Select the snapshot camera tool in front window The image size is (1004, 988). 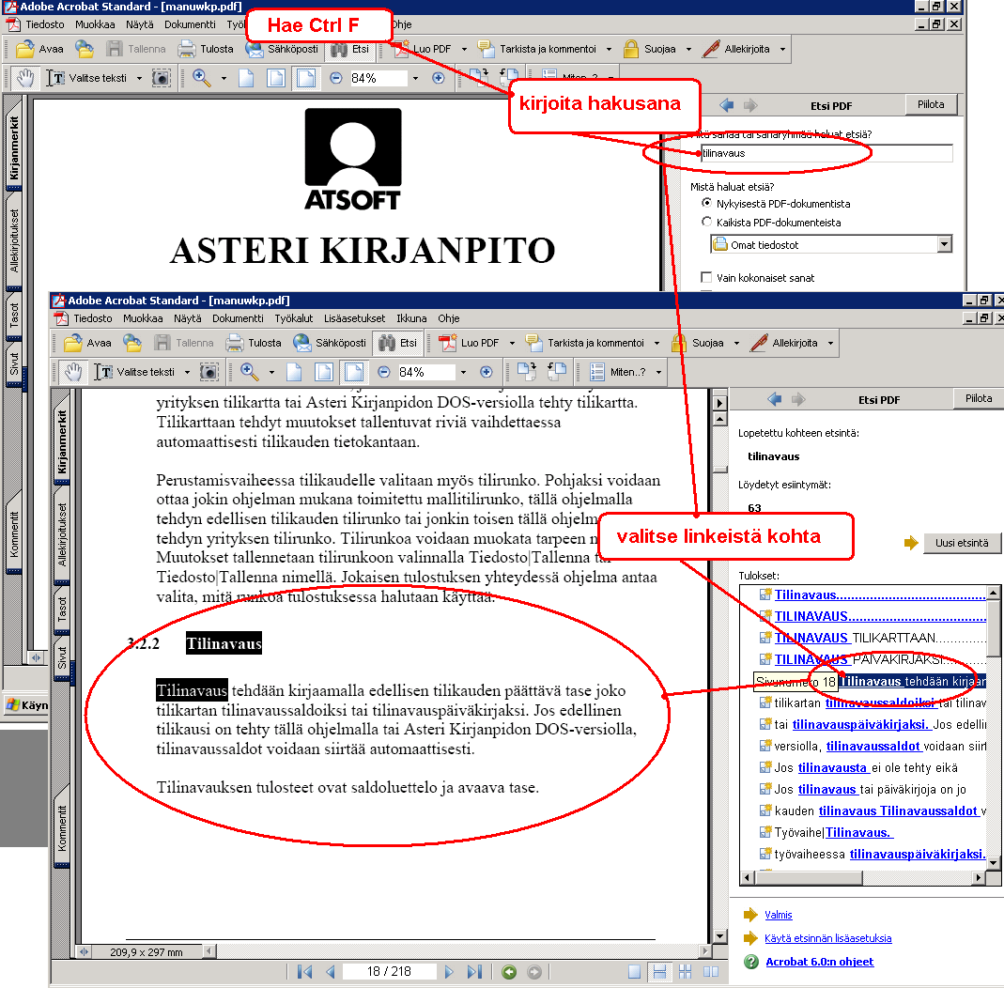pyautogui.click(x=209, y=371)
